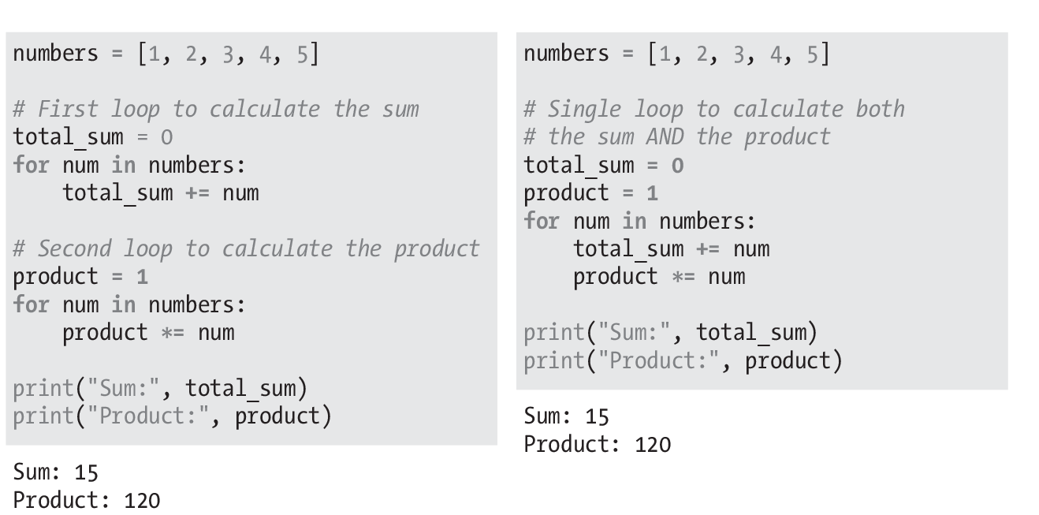Click the left block's print "Product:" statement
The height and width of the screenshot is (515, 1039).
click(x=173, y=416)
